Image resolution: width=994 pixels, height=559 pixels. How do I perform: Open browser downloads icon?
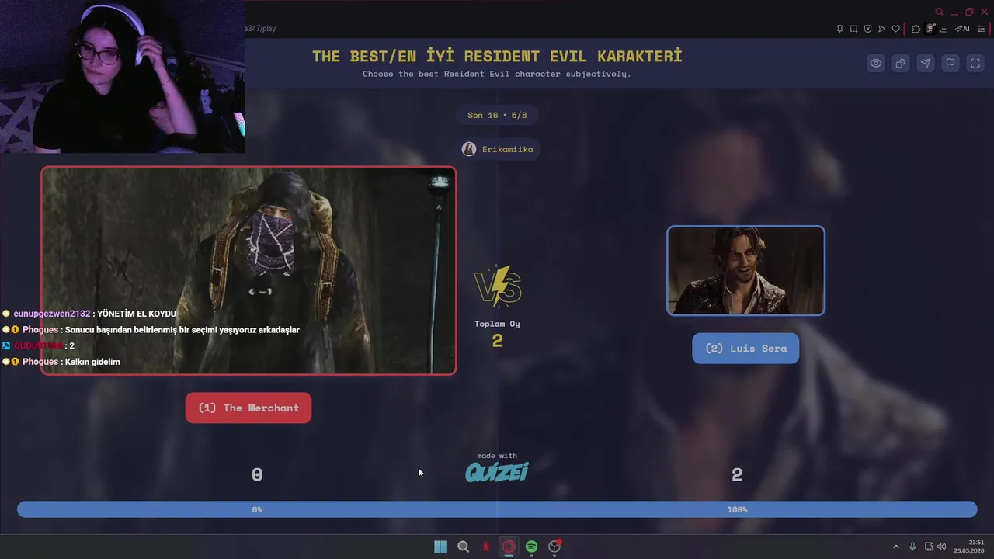(x=944, y=29)
